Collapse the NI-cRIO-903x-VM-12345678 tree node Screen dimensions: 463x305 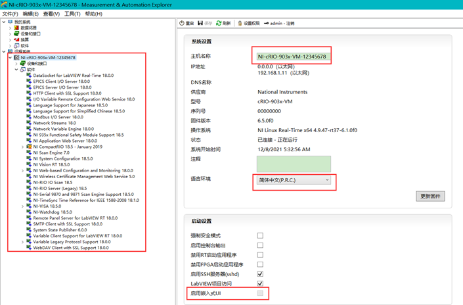pyautogui.click(x=11, y=58)
